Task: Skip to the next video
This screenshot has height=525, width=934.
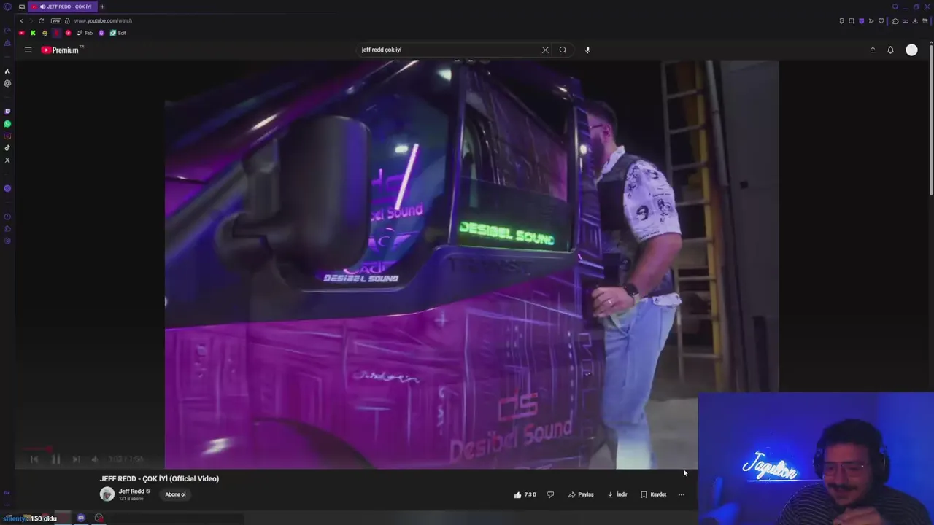Action: pyautogui.click(x=77, y=459)
